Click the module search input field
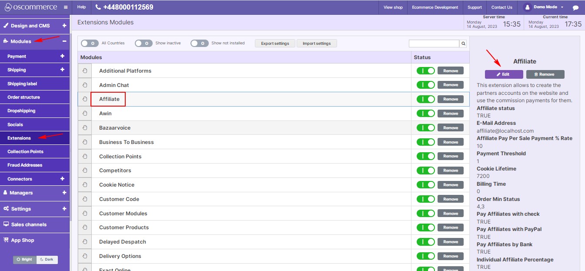This screenshot has width=585, height=271. point(434,43)
